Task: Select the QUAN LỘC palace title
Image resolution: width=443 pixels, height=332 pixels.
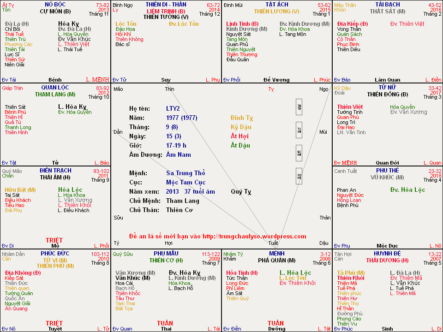Action: point(55,88)
